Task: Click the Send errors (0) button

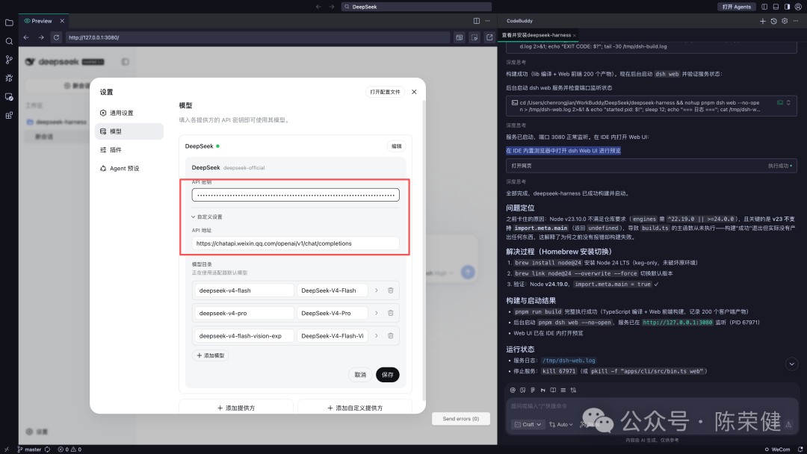Action: [460, 419]
